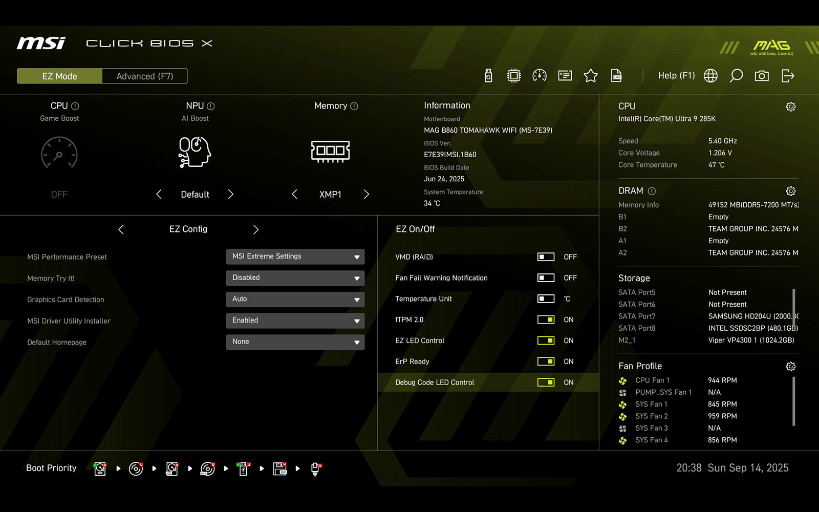The height and width of the screenshot is (512, 819).
Task: Open the search magnifier icon
Action: point(736,76)
